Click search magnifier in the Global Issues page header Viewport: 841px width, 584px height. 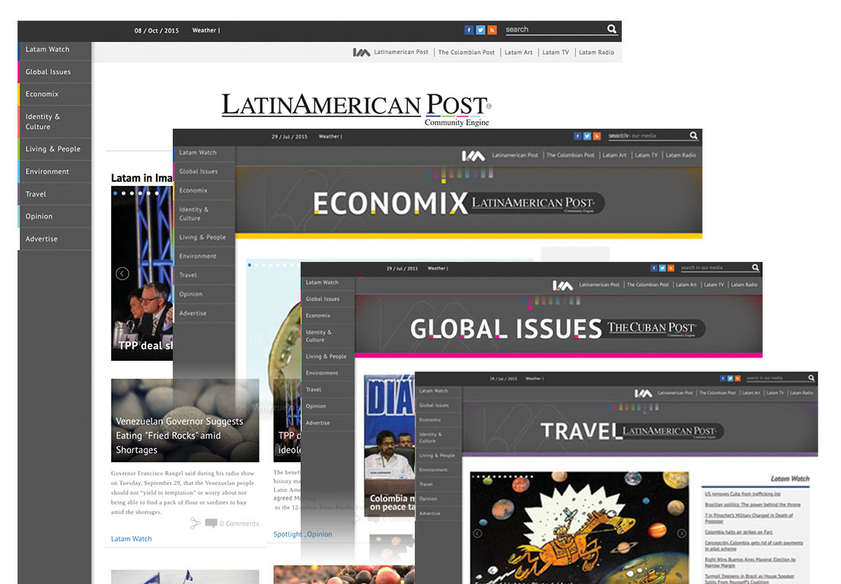coord(755,267)
